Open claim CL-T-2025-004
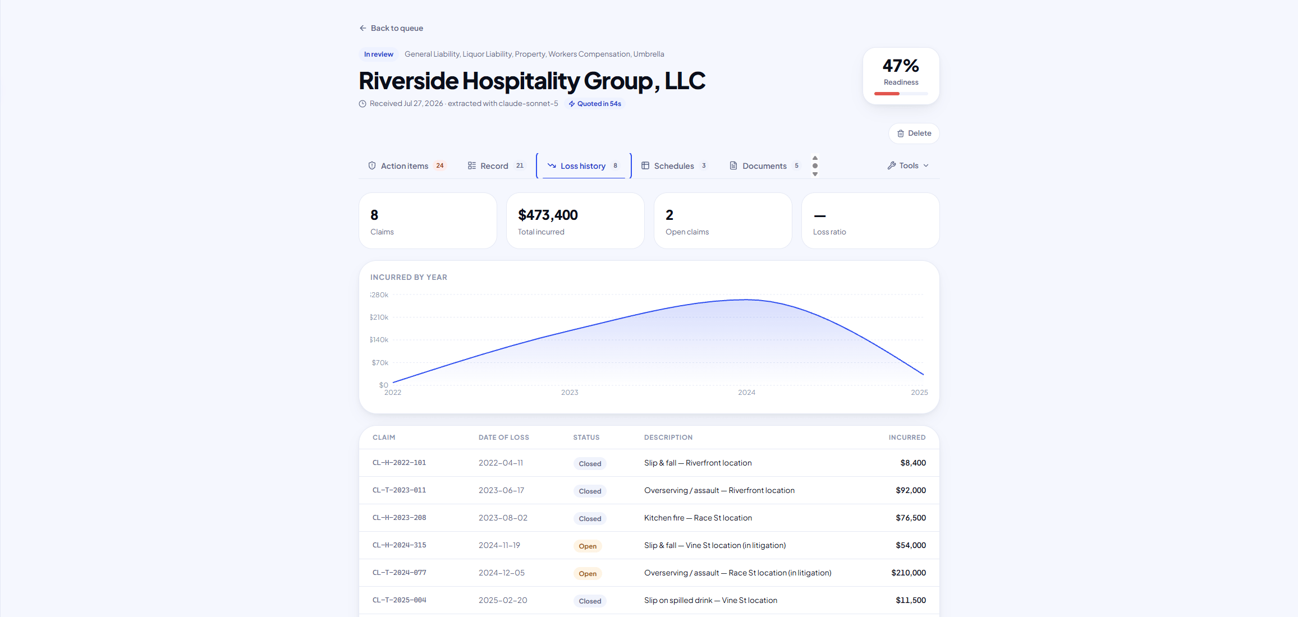Screen dimensions: 1298x617 tap(400, 601)
